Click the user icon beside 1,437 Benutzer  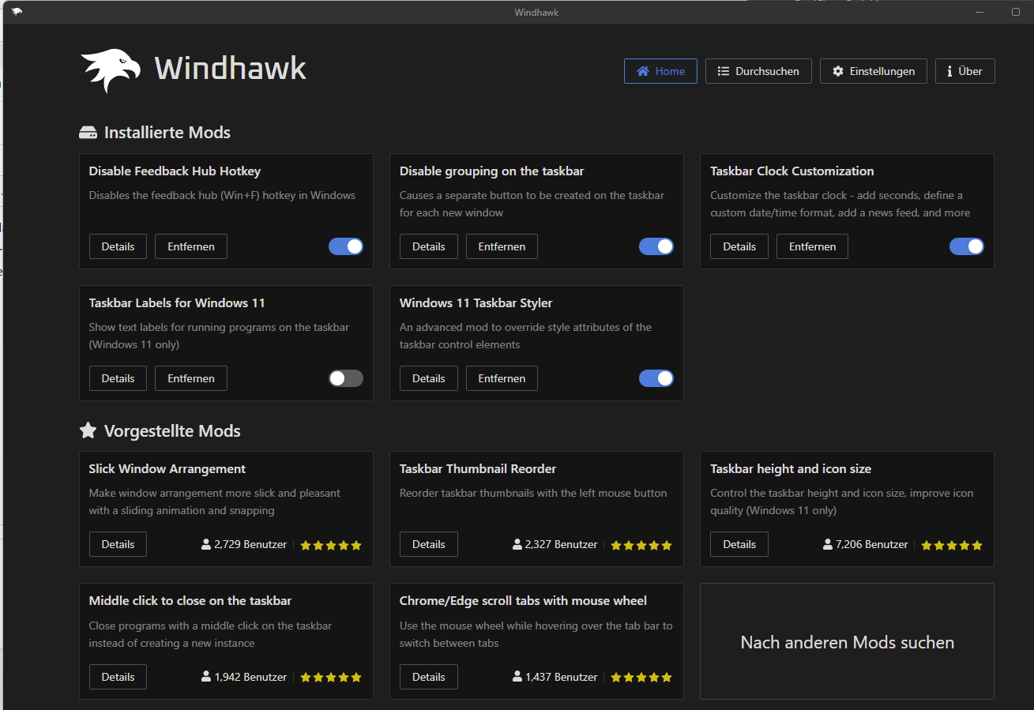tap(517, 677)
